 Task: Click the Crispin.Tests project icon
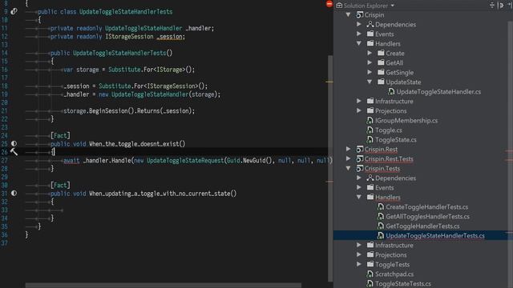360,169
